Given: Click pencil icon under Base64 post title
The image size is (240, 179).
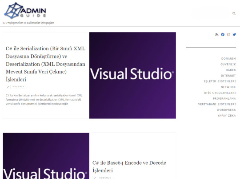Looking at the screenshot, I should pos(95,178).
